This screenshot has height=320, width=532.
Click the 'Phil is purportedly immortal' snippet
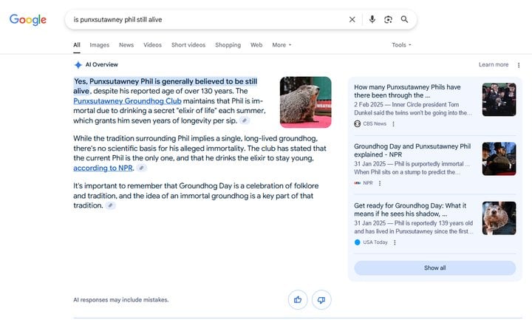tap(412, 168)
